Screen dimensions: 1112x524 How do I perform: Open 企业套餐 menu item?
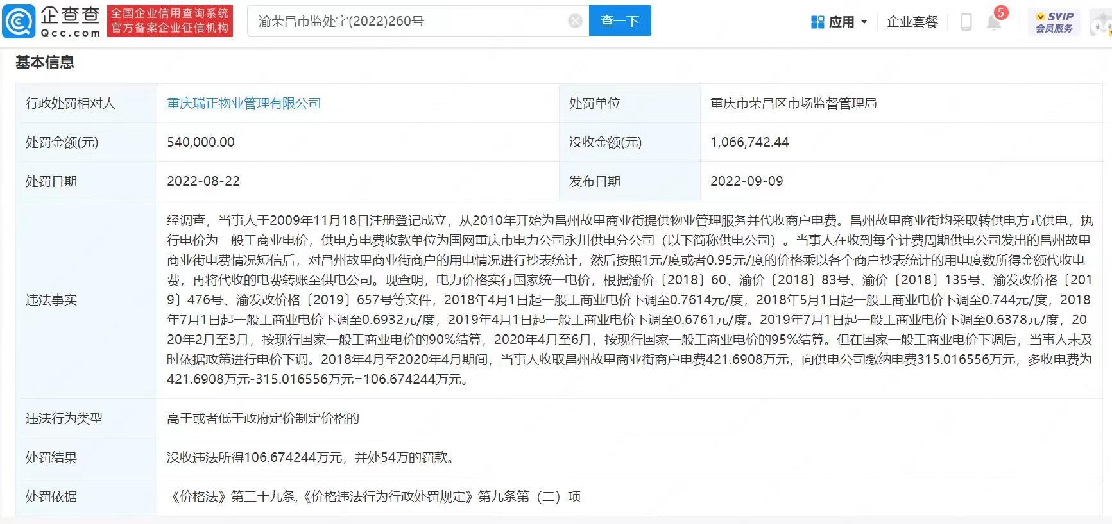point(912,22)
